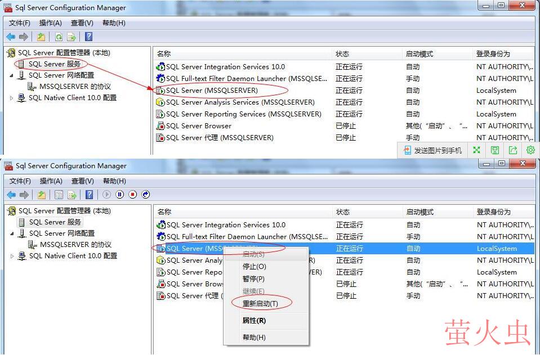Sort by 名称 column header in the top window
This screenshot has height=355, width=540.
pos(243,53)
